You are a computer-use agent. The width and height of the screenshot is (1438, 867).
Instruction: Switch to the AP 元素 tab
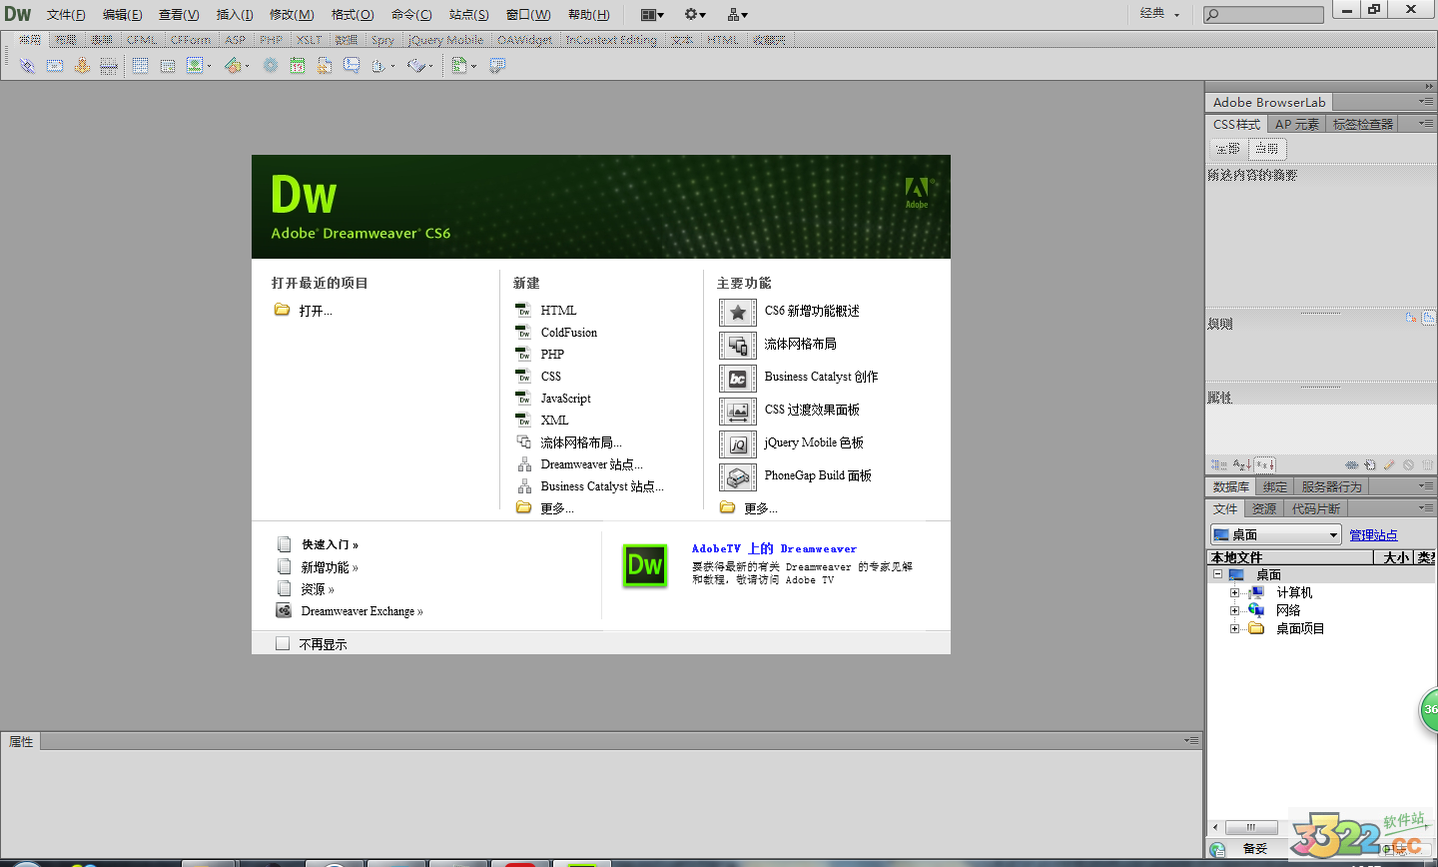click(x=1296, y=124)
